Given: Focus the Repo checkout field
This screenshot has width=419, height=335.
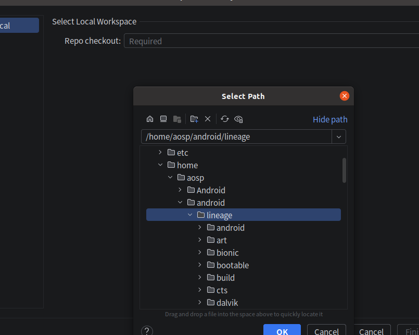Looking at the screenshot, I should click(271, 41).
